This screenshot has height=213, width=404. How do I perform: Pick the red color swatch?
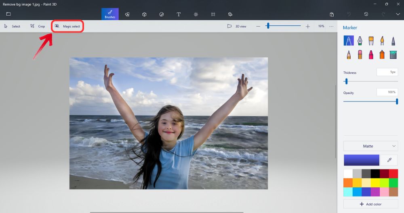point(393,174)
